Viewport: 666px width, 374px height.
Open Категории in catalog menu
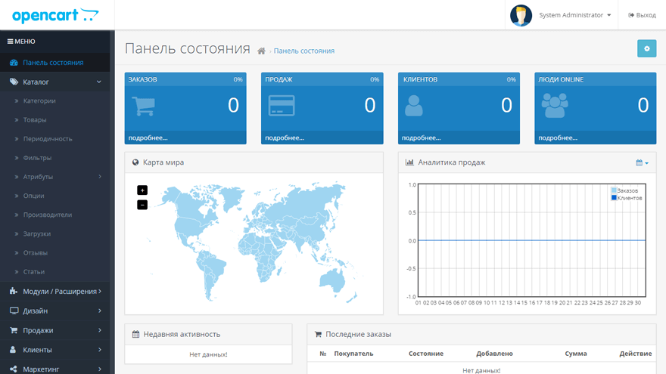click(x=39, y=101)
